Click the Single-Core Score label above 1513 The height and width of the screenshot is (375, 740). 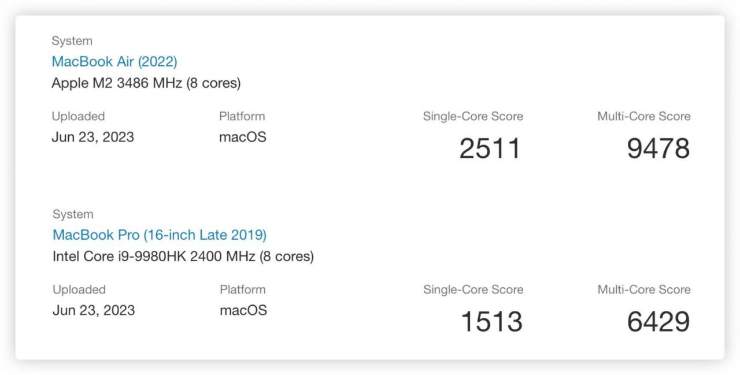(473, 289)
